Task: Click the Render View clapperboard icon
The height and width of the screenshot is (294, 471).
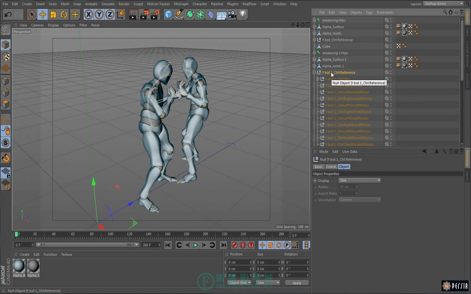Action: [x=133, y=15]
